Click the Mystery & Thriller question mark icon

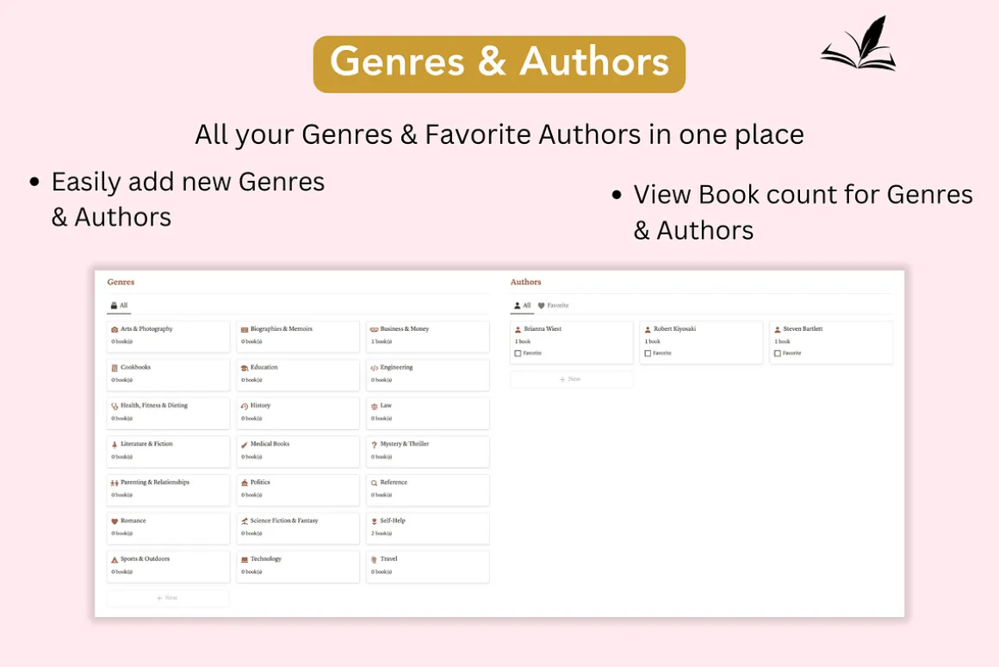tap(374, 445)
